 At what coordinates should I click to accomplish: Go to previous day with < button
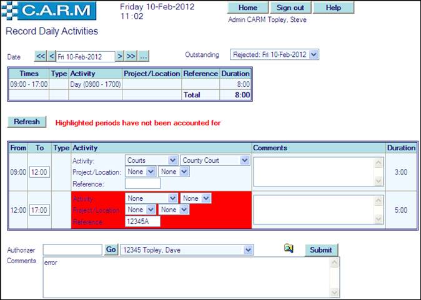pyautogui.click(x=51, y=56)
